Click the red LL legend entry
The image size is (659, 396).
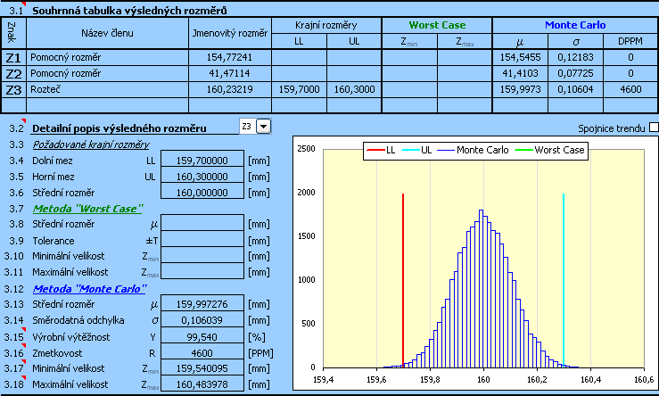[x=383, y=151]
